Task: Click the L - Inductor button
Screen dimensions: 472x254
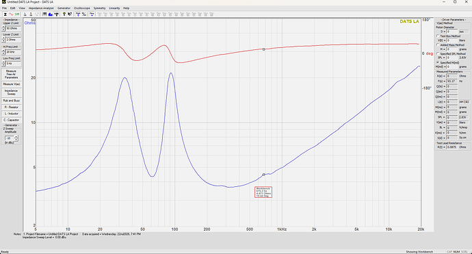Action: pyautogui.click(x=11, y=114)
